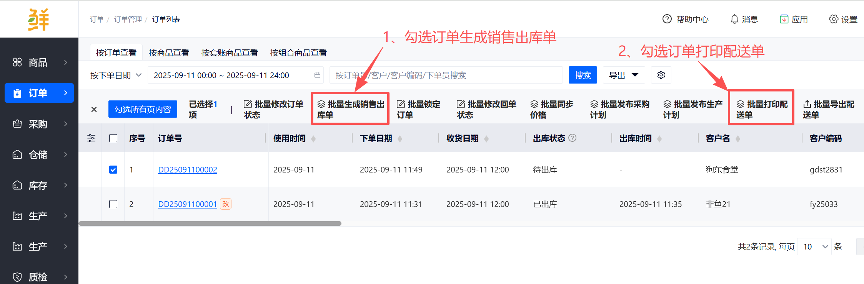Open 帮助中心 question mark icon
Screen dimensions: 864x284
667,19
